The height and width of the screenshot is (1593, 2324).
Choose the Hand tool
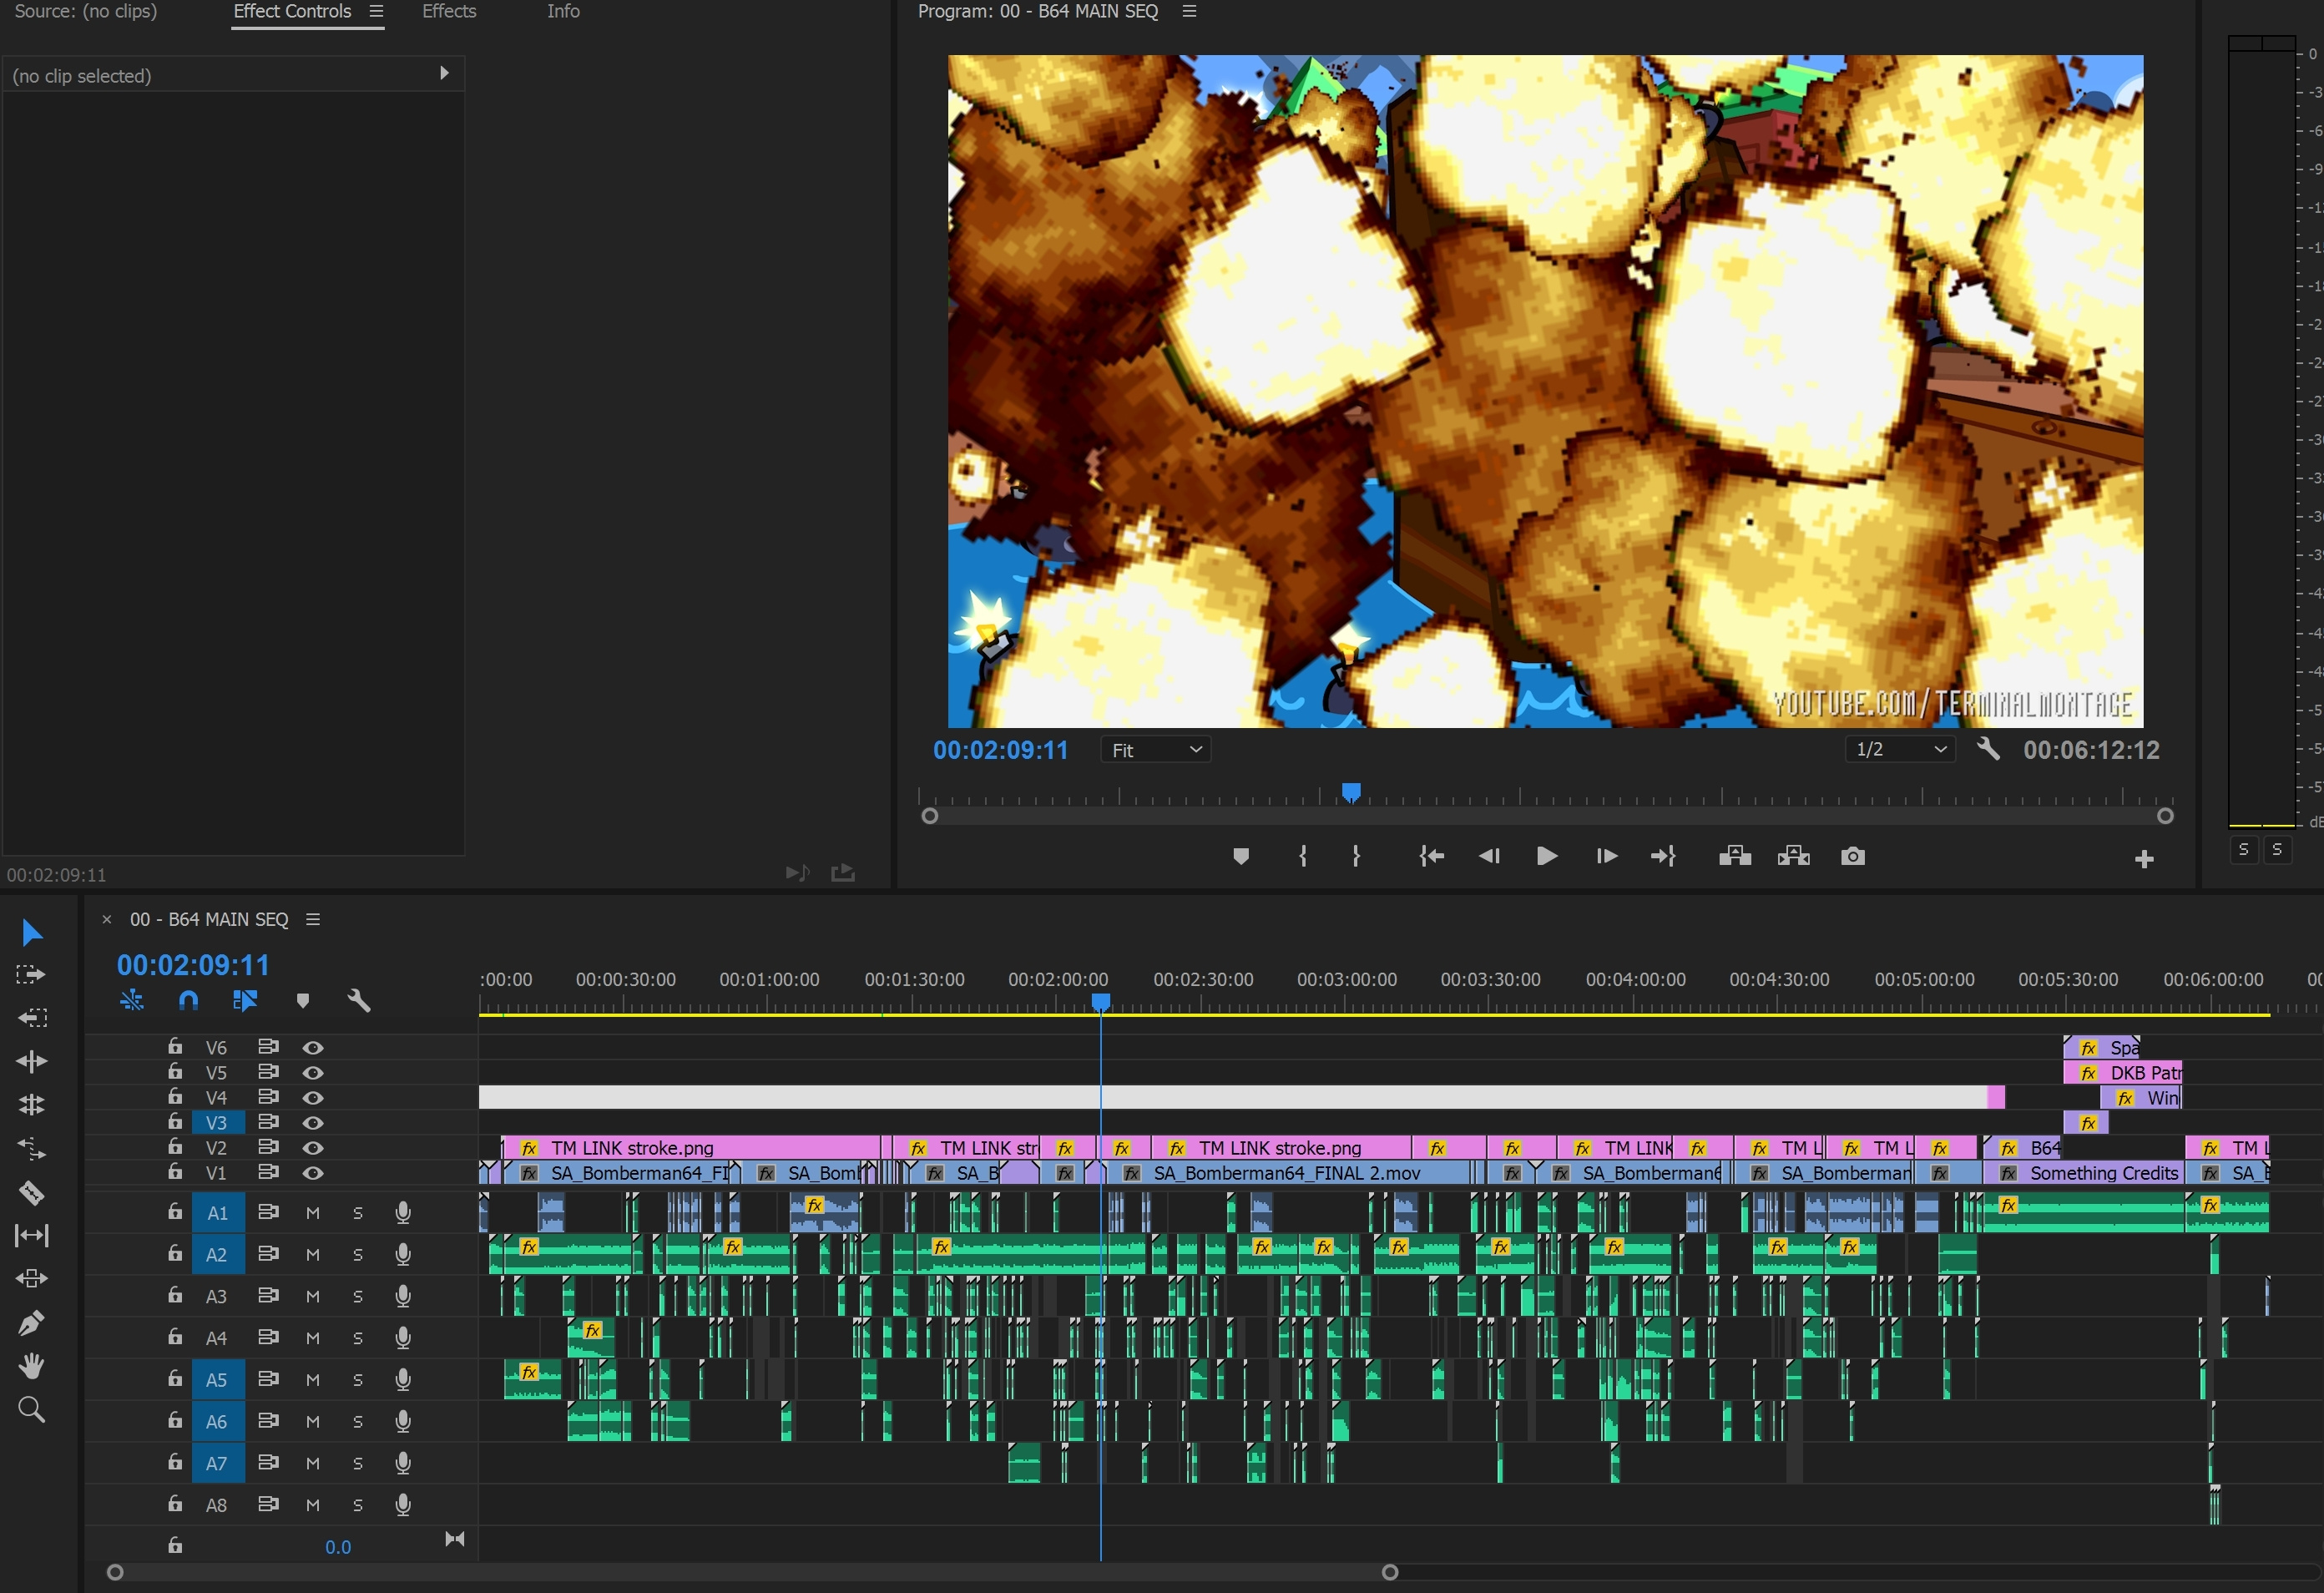click(x=31, y=1366)
